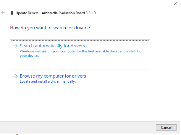Screen dimensions: 181x135
Task: Click the Ambarella Evaluation Board title text
Action: click(69, 13)
